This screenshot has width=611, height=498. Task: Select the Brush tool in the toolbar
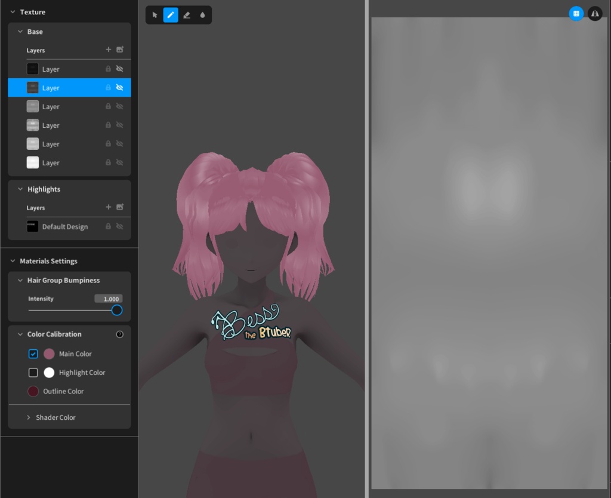pos(170,14)
